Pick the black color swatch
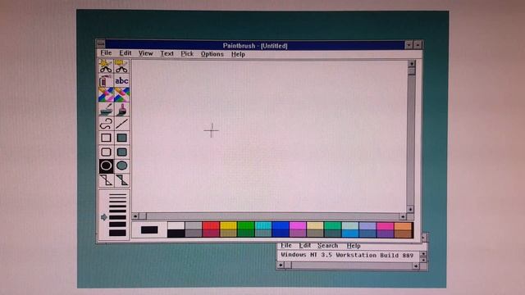Screen dimensions: 525x295 coord(176,234)
